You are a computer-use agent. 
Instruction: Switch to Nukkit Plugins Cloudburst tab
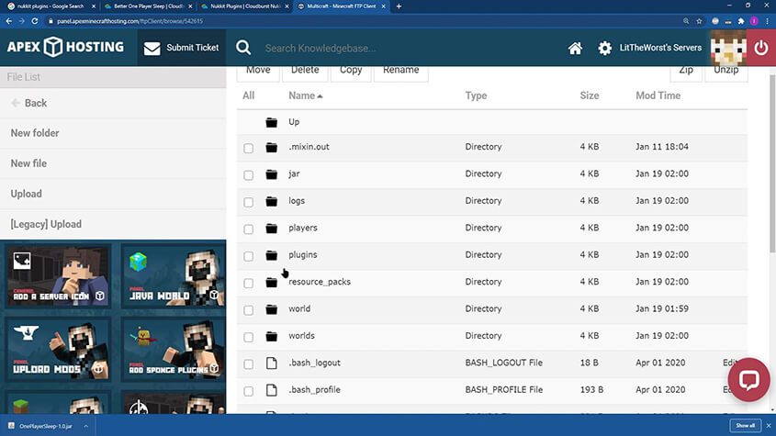pyautogui.click(x=244, y=6)
